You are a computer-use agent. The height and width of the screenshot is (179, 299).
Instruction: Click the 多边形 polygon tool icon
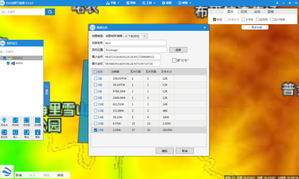pos(4,133)
